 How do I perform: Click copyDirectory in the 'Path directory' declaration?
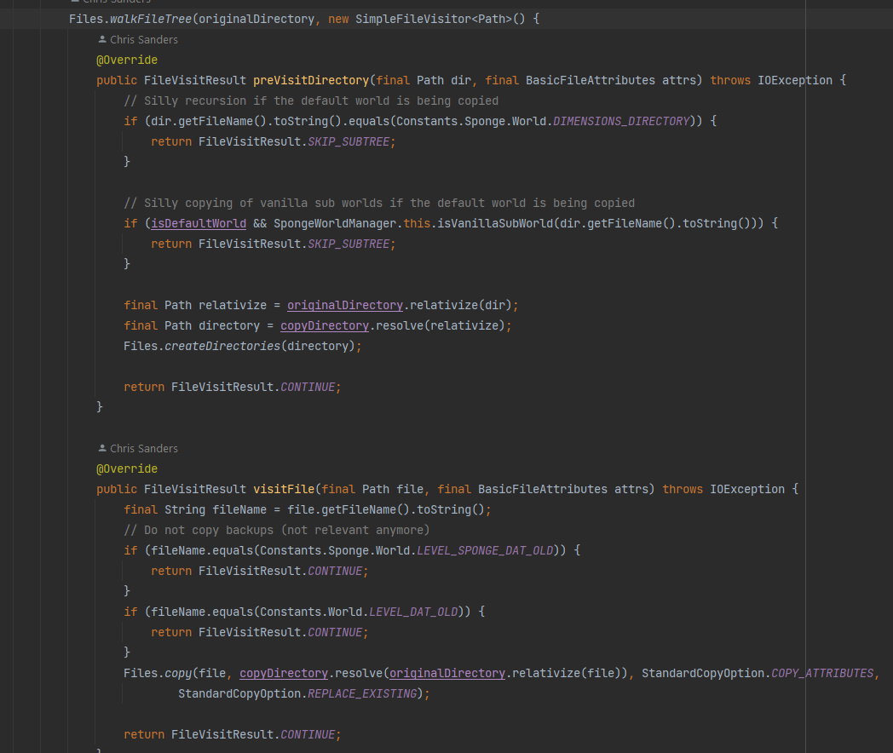325,325
